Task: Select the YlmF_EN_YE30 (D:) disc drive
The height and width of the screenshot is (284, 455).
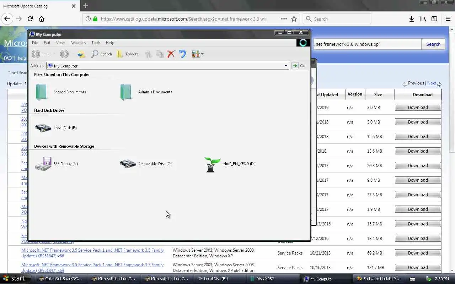Action: [x=230, y=164]
